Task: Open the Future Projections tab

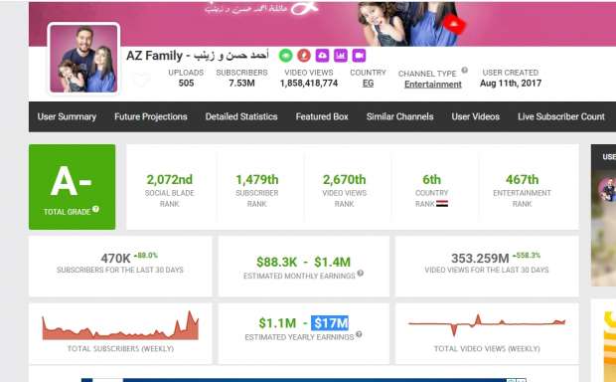Action: pyautogui.click(x=151, y=116)
